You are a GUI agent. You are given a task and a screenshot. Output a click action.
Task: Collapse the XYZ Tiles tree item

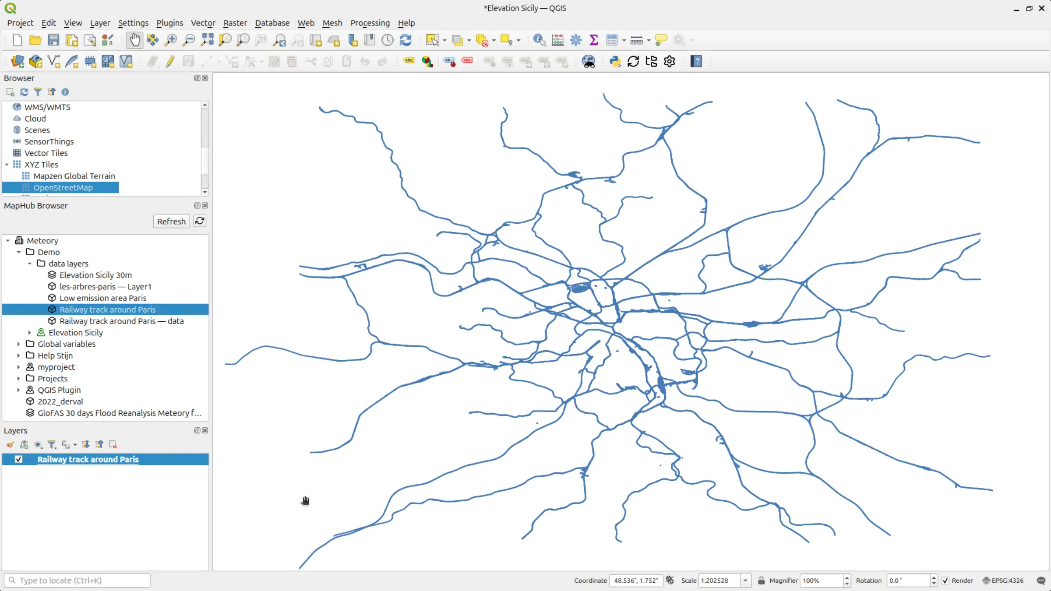click(x=7, y=164)
